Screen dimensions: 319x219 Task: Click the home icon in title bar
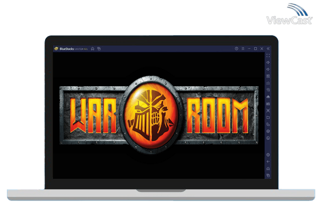93,49
